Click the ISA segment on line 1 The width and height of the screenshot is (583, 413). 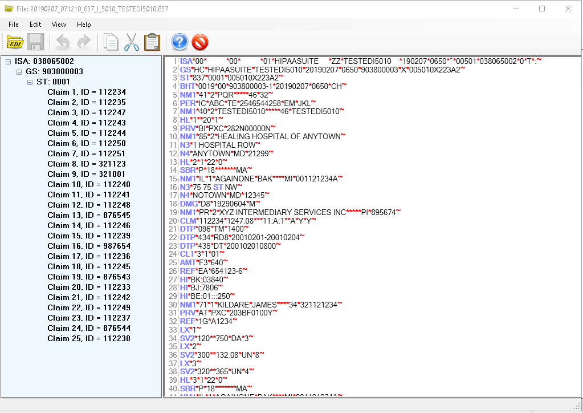click(x=361, y=62)
